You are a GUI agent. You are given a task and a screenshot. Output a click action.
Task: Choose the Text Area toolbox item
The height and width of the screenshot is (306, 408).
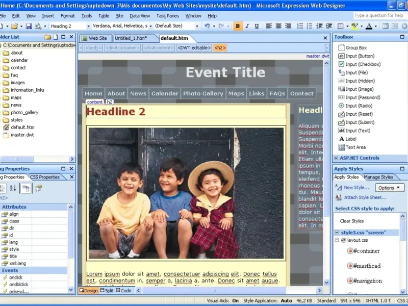point(355,147)
